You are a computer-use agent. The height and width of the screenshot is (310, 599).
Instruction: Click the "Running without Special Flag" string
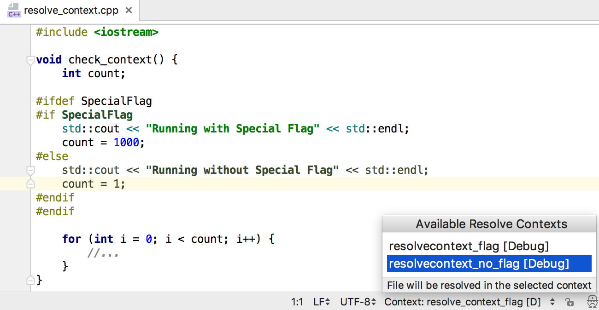coord(242,170)
